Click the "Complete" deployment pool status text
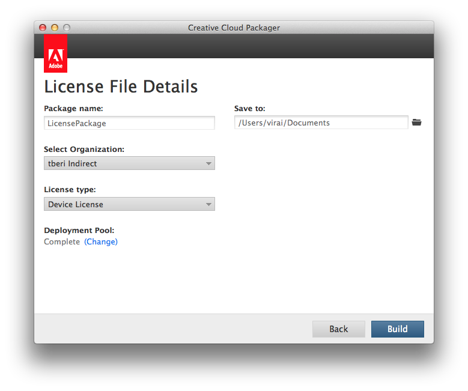 [x=62, y=242]
